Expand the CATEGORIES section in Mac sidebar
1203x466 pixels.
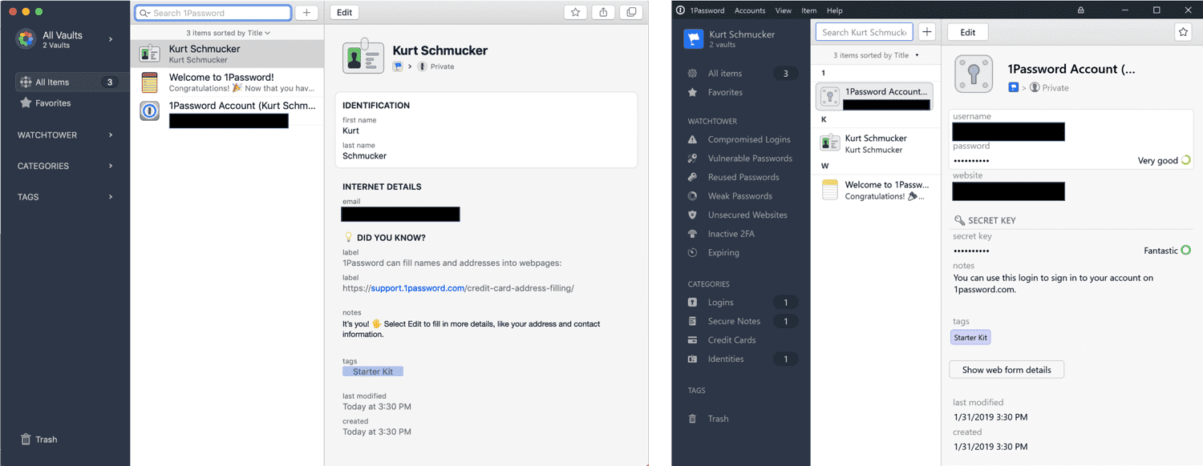tap(65, 166)
